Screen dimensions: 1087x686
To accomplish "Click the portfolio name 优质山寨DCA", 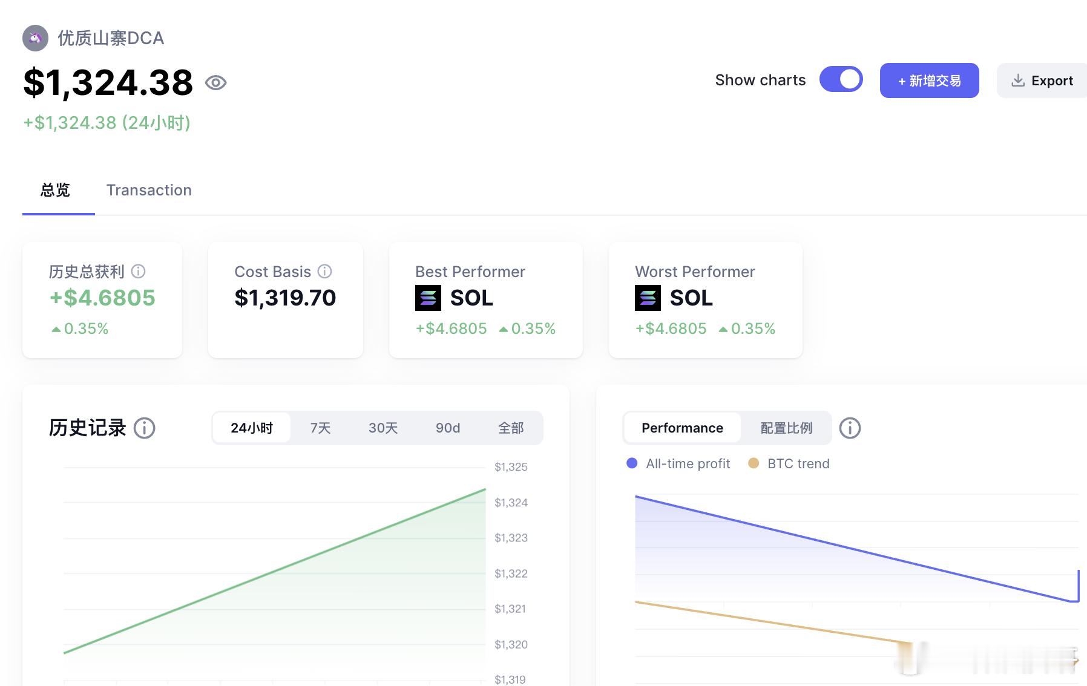I will (111, 38).
